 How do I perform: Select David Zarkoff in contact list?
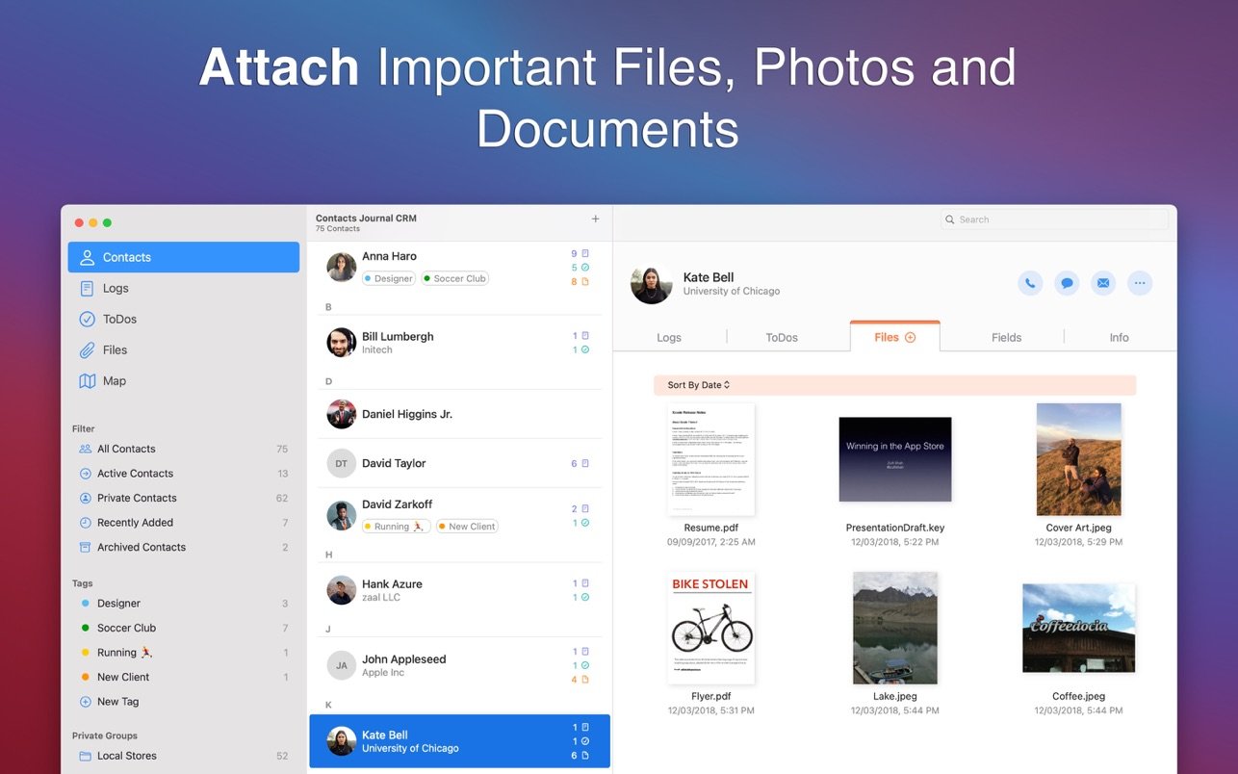(x=458, y=514)
